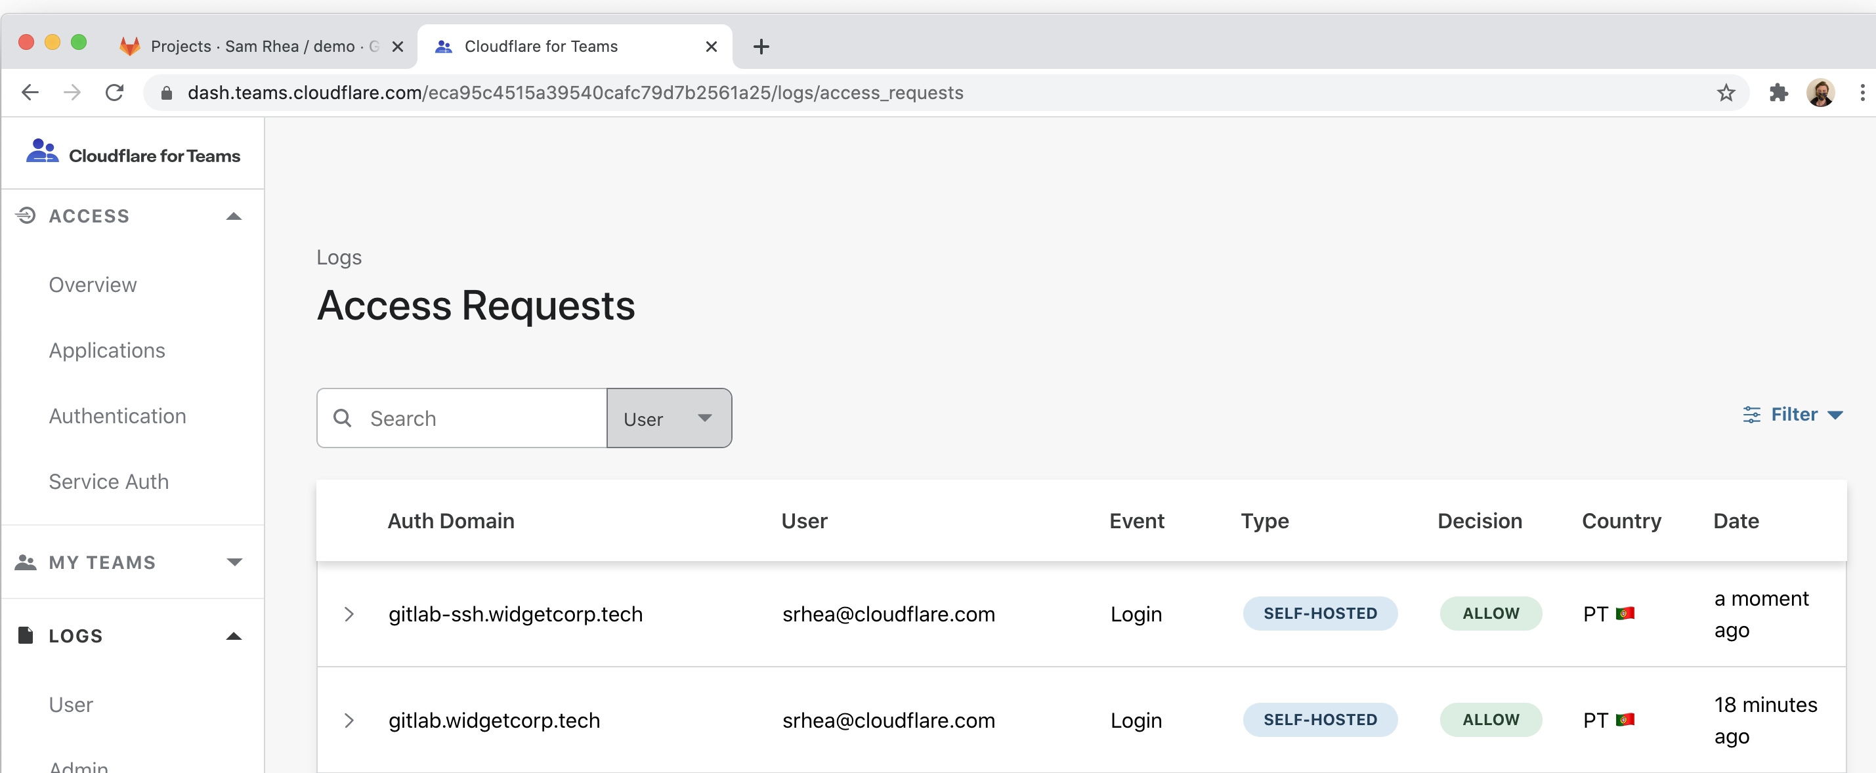Image resolution: width=1876 pixels, height=773 pixels.
Task: Expand the MY TEAMS sidebar section
Action: pyautogui.click(x=233, y=561)
